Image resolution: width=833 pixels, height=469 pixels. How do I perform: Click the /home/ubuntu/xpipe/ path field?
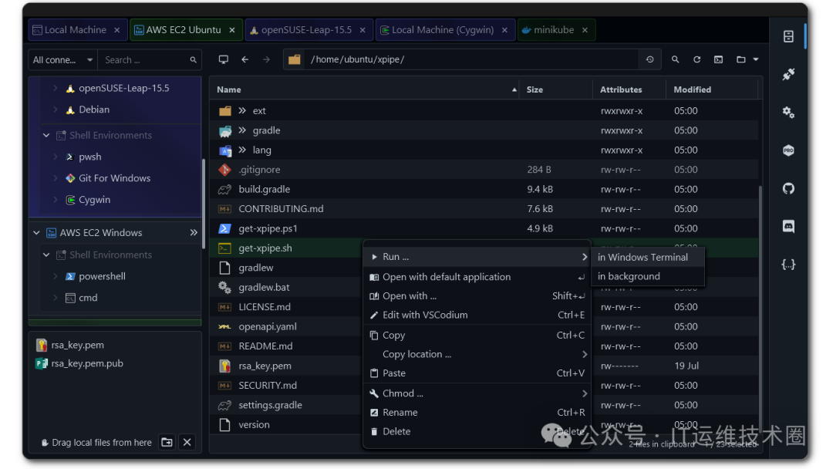[473, 59]
